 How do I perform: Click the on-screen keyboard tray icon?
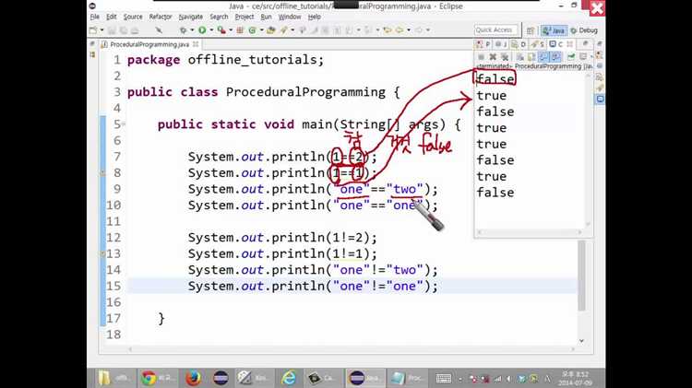(443, 378)
